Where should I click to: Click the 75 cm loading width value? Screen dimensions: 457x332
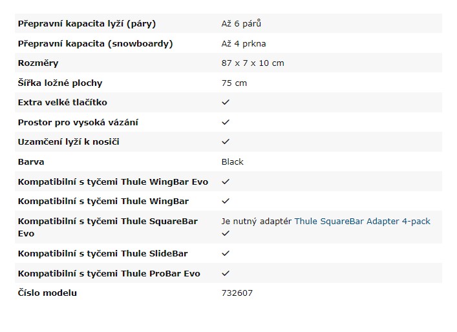pos(234,83)
